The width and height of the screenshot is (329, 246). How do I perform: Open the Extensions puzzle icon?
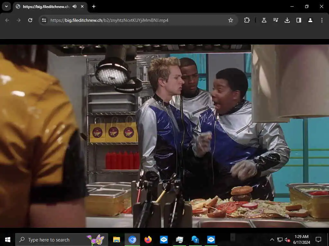(247, 20)
